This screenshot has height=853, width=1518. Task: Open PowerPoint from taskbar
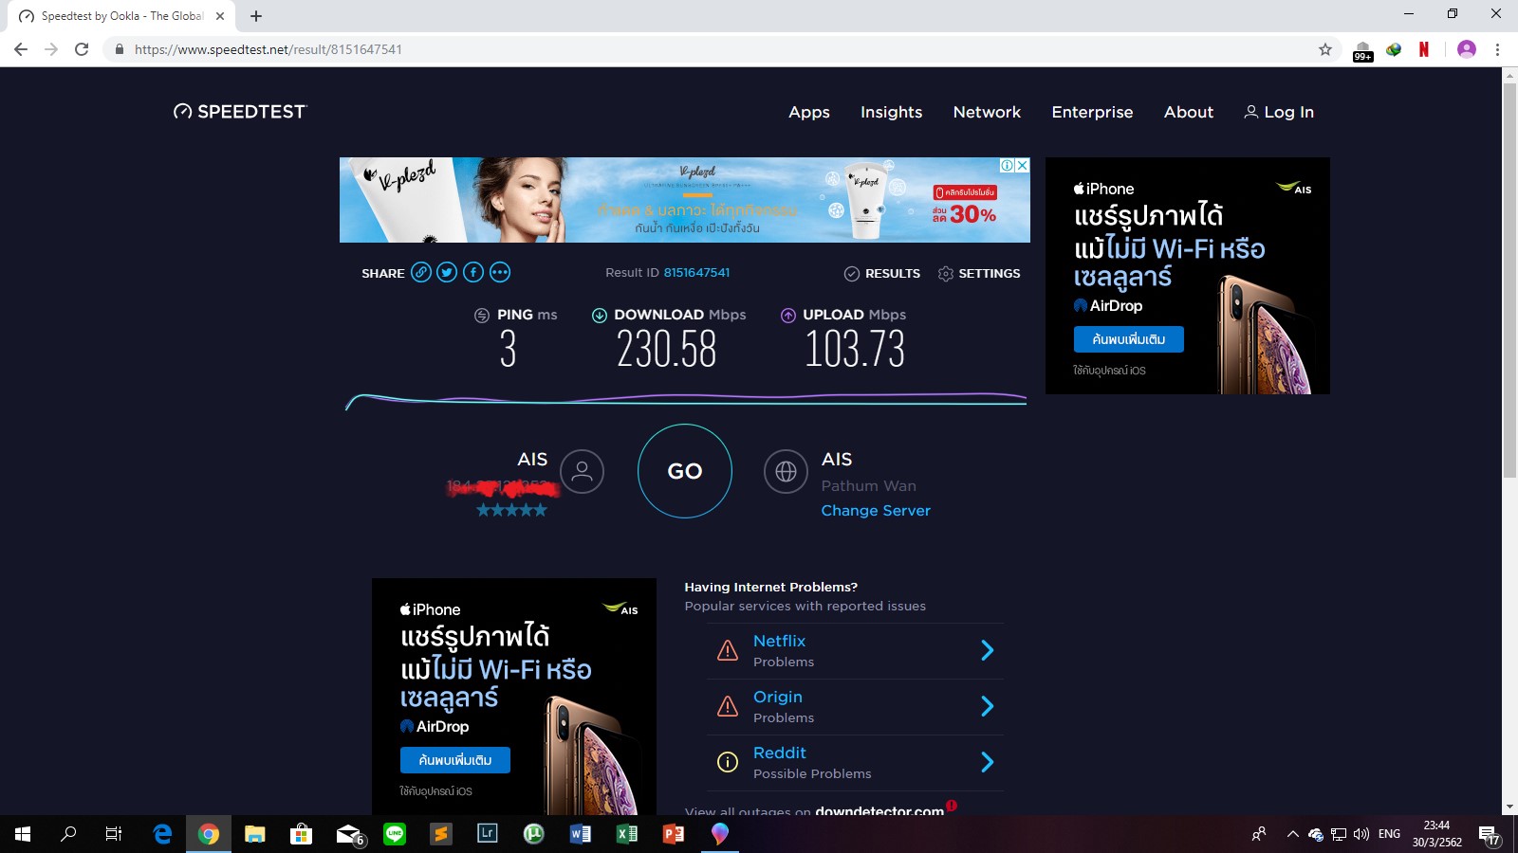click(674, 834)
